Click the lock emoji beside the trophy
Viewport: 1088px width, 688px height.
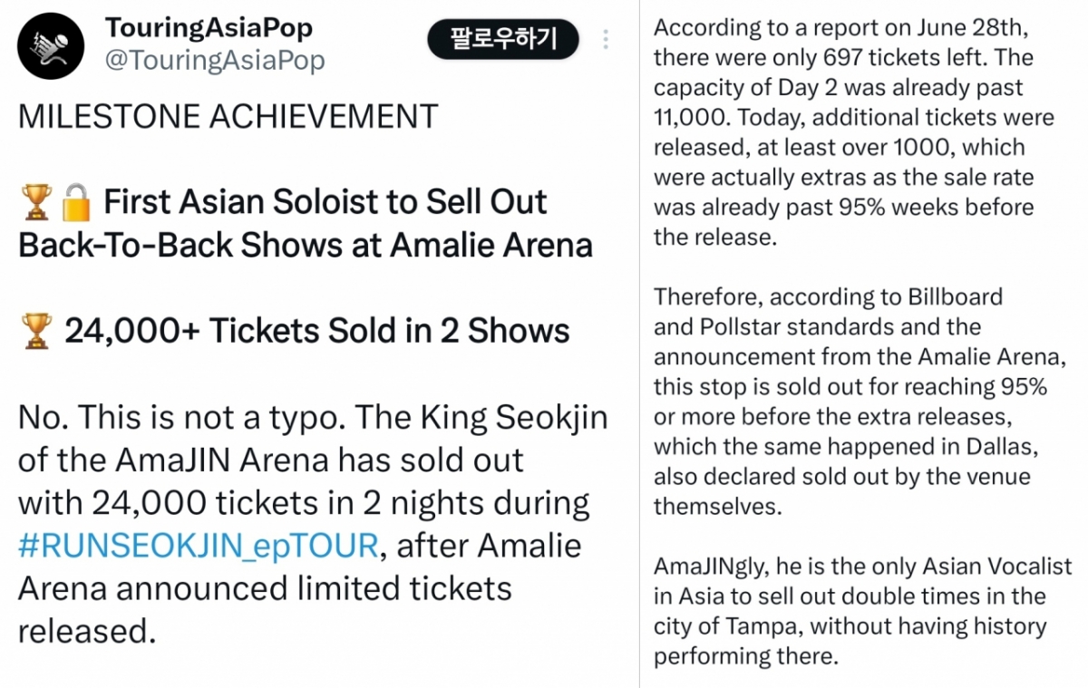click(x=75, y=202)
